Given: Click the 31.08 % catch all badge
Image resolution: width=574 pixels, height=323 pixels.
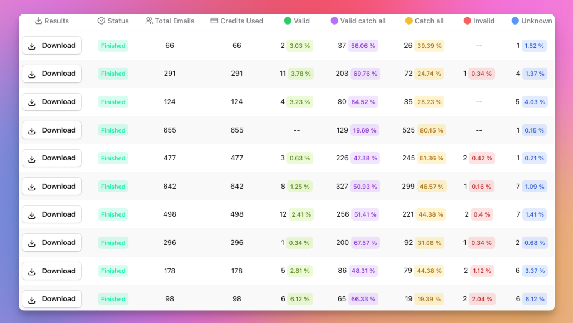Looking at the screenshot, I should point(429,243).
